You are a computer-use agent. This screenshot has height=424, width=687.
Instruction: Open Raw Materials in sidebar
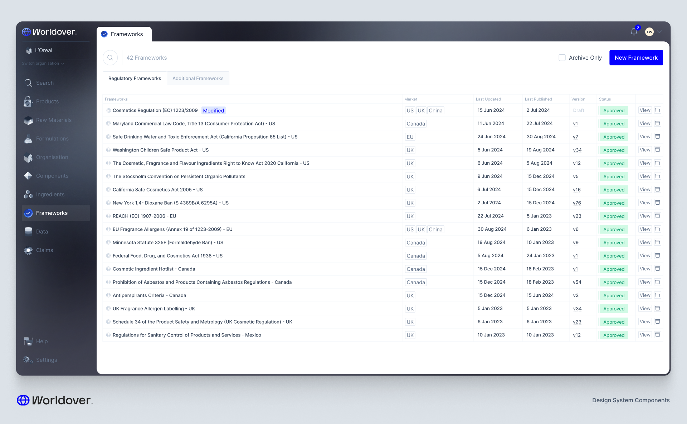(x=54, y=120)
